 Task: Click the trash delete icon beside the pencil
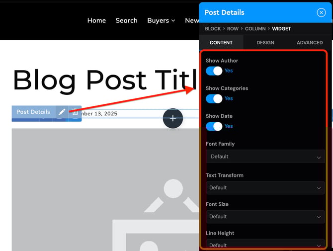[75, 112]
